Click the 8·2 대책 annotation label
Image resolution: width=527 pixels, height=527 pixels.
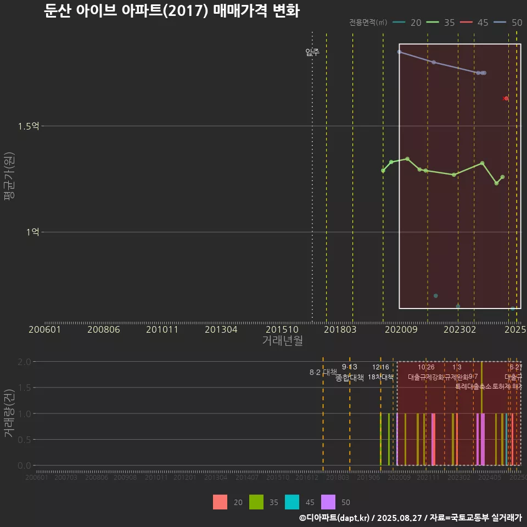323,372
